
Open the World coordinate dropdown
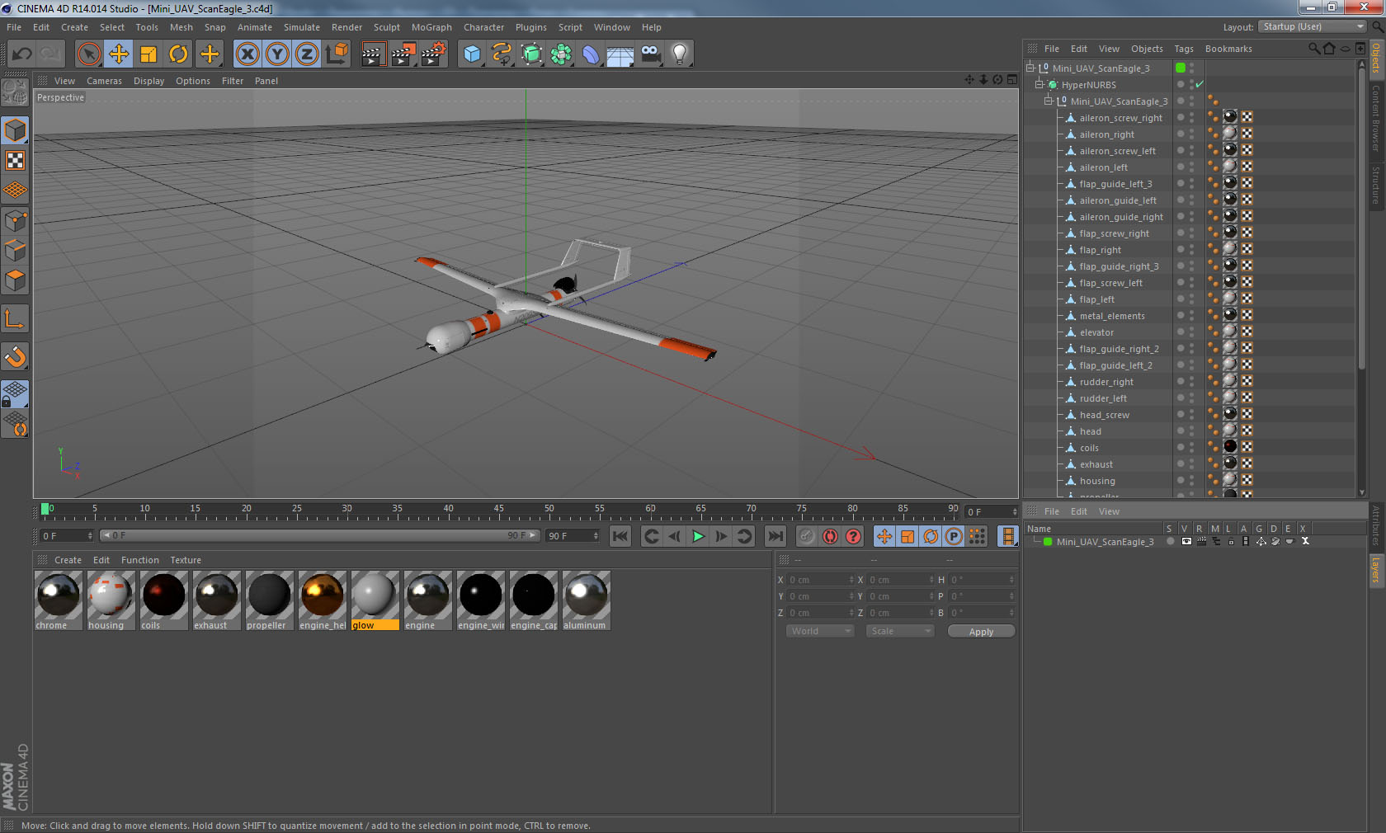click(x=819, y=631)
